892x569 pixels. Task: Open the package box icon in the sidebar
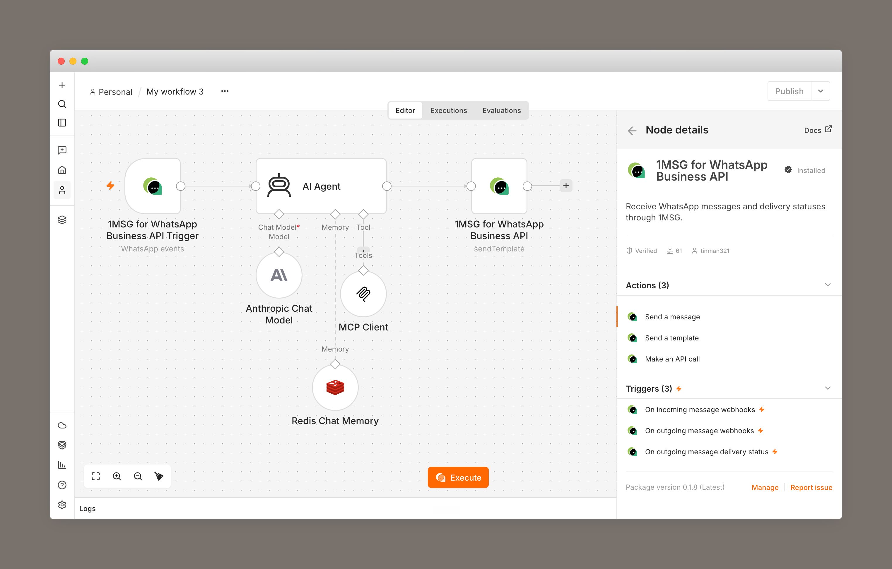click(62, 445)
